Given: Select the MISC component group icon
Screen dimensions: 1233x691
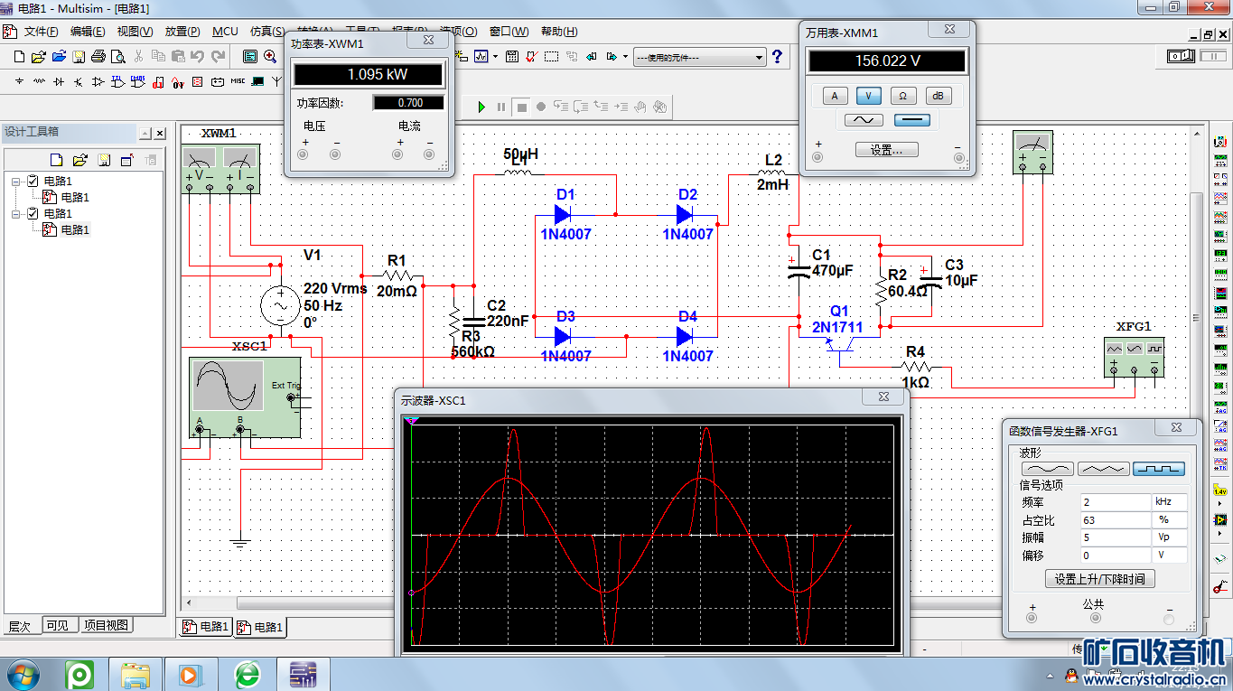Looking at the screenshot, I should pyautogui.click(x=238, y=82).
